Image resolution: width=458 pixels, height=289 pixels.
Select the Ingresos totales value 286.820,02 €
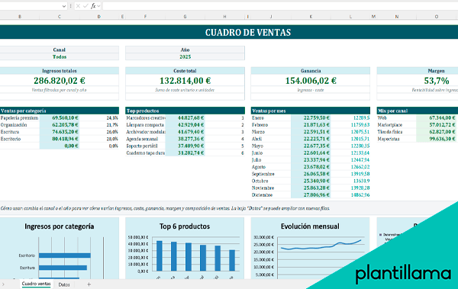pyautogui.click(x=60, y=81)
